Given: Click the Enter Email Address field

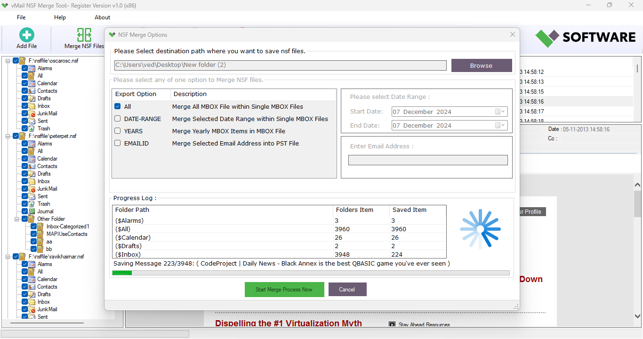Looking at the screenshot, I should coord(428,160).
